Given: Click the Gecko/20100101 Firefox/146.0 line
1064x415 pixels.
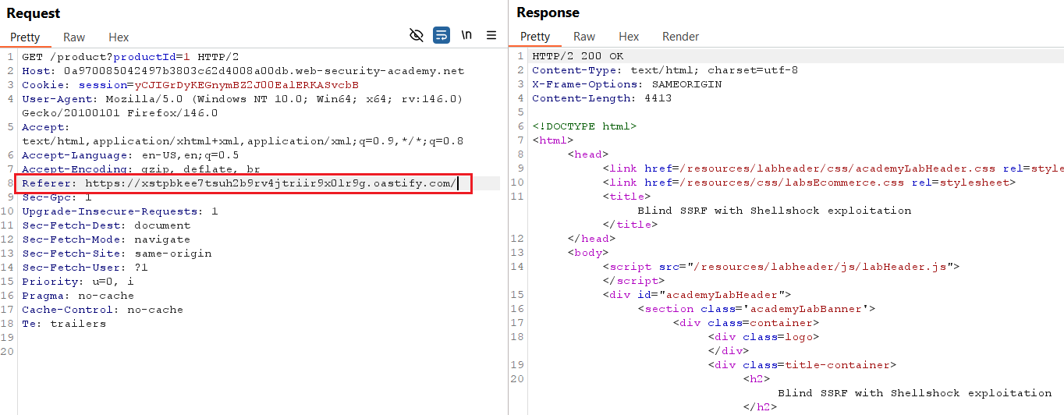Looking at the screenshot, I should tap(120, 113).
